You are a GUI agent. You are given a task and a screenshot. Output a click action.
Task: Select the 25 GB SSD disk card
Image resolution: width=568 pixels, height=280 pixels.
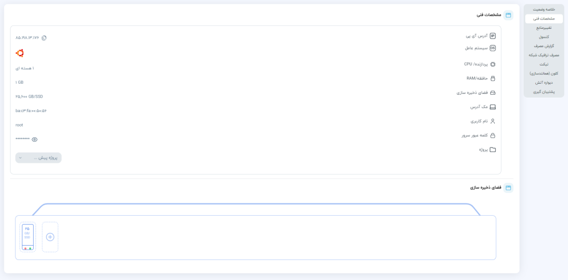[x=28, y=237]
